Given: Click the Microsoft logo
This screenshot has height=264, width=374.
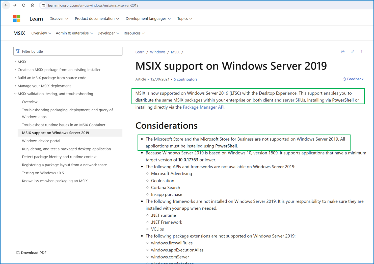Looking at the screenshot, I should [x=17, y=18].
